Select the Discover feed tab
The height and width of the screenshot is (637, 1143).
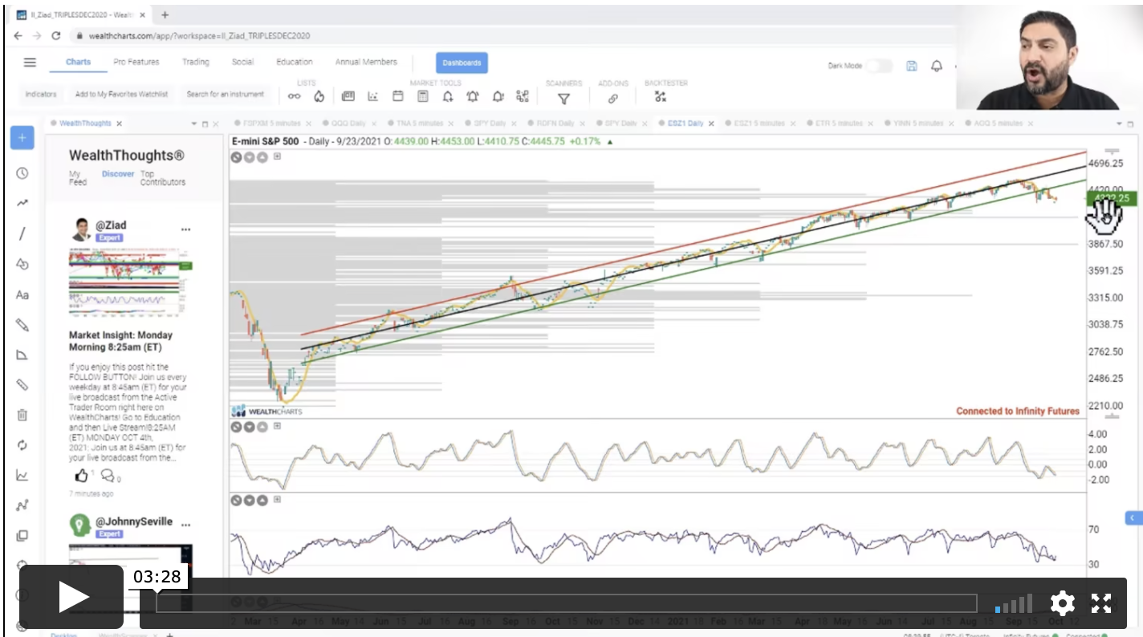pyautogui.click(x=118, y=174)
